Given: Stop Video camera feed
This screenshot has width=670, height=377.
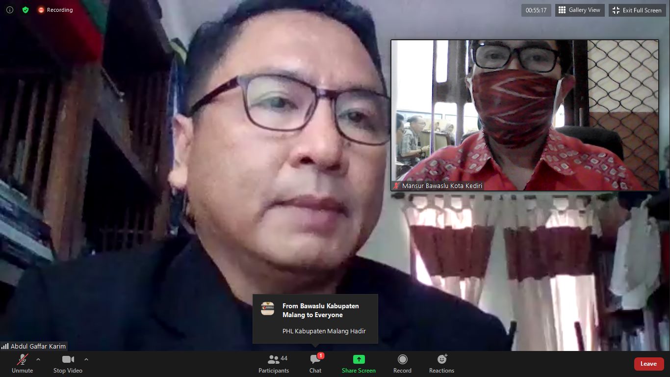Looking at the screenshot, I should coord(68,364).
